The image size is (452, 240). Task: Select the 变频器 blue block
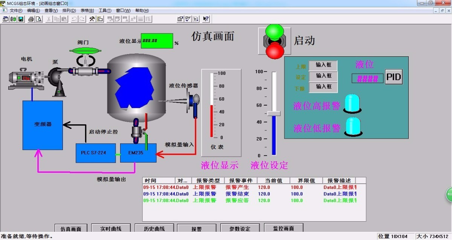click(x=43, y=125)
